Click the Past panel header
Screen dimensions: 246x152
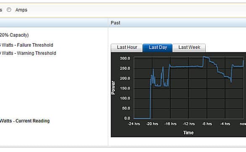coord(177,23)
